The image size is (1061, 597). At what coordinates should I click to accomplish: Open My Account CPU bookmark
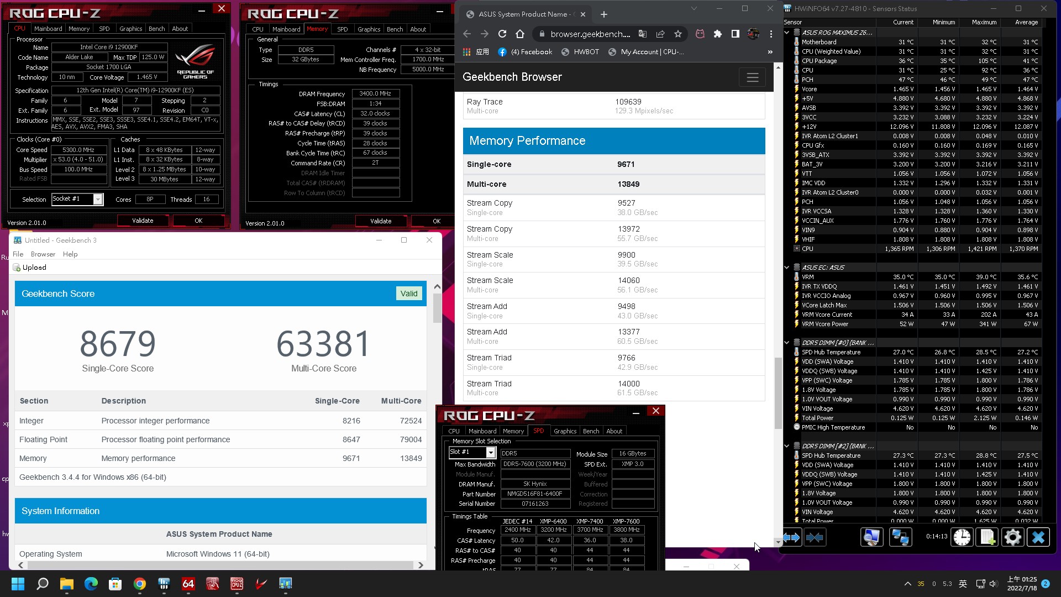[x=646, y=52]
